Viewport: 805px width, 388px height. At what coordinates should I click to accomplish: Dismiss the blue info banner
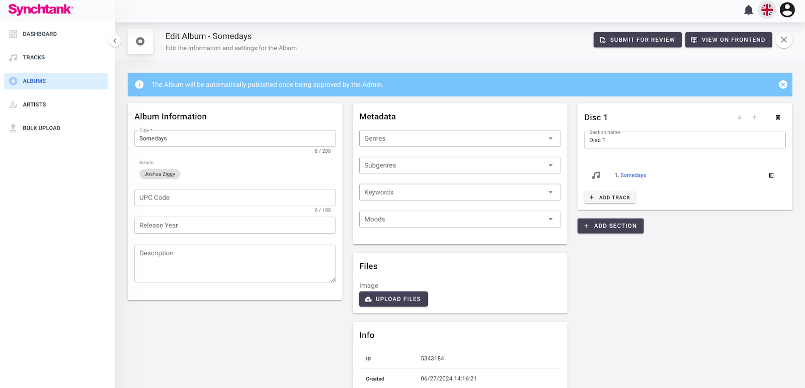[783, 84]
